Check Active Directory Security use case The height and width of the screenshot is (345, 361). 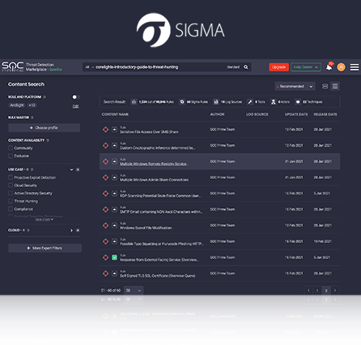11,193
